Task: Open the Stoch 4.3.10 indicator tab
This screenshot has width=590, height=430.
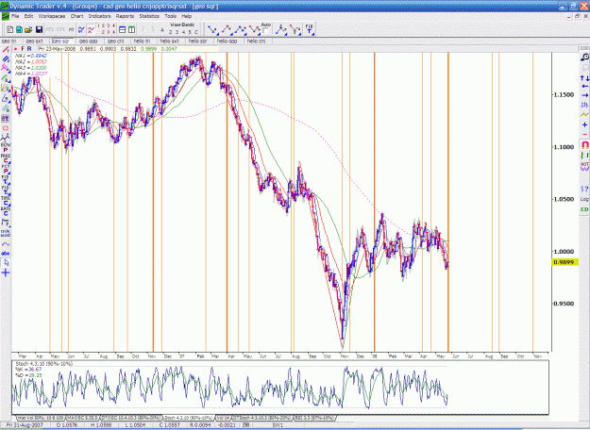Action: (x=188, y=418)
